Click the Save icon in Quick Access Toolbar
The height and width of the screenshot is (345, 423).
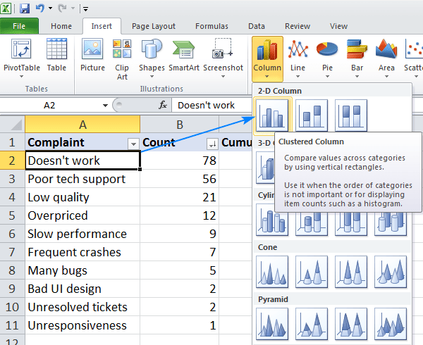pyautogui.click(x=25, y=8)
